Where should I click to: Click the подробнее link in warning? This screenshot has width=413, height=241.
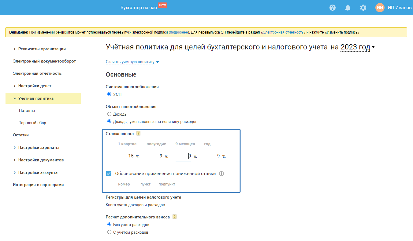tap(179, 32)
